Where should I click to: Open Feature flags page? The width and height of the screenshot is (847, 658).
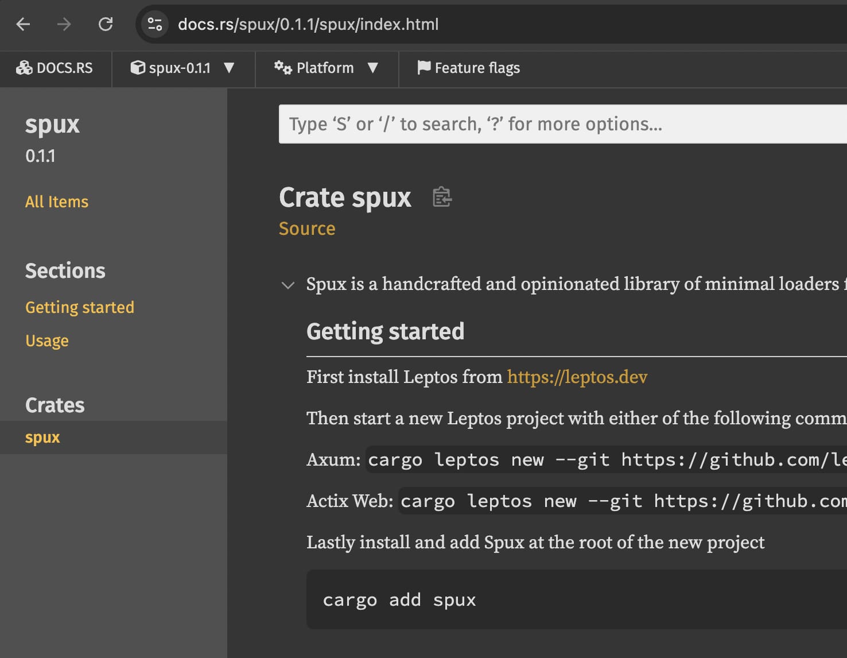click(469, 68)
